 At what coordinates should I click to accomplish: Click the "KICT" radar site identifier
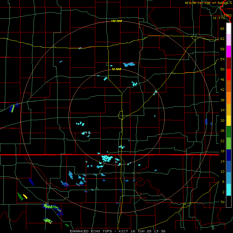click(x=124, y=231)
